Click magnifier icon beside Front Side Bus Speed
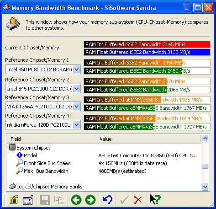The height and width of the screenshot is (209, 216). tap(20, 163)
